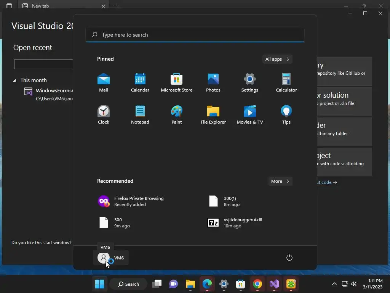390x293 pixels.
Task: Open the clock and date 1:11 PM
Action: 372,284
